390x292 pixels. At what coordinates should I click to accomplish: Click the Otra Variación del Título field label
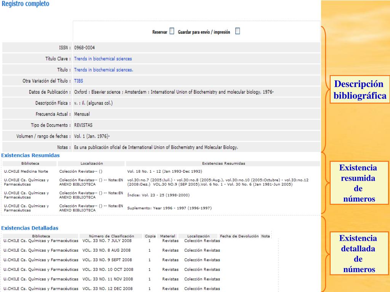click(46, 81)
